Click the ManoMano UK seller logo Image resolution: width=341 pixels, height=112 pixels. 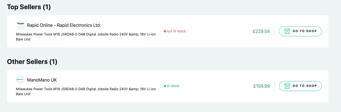20,80
